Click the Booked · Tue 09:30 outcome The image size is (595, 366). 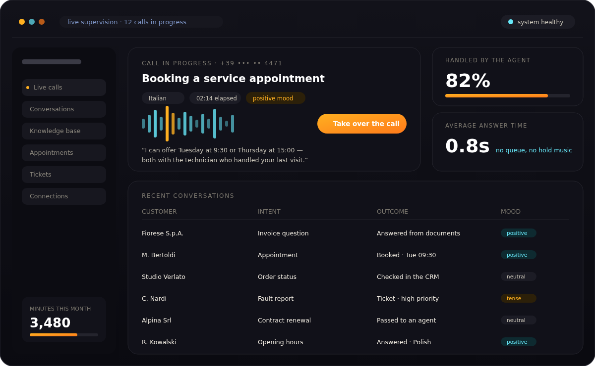(407, 255)
